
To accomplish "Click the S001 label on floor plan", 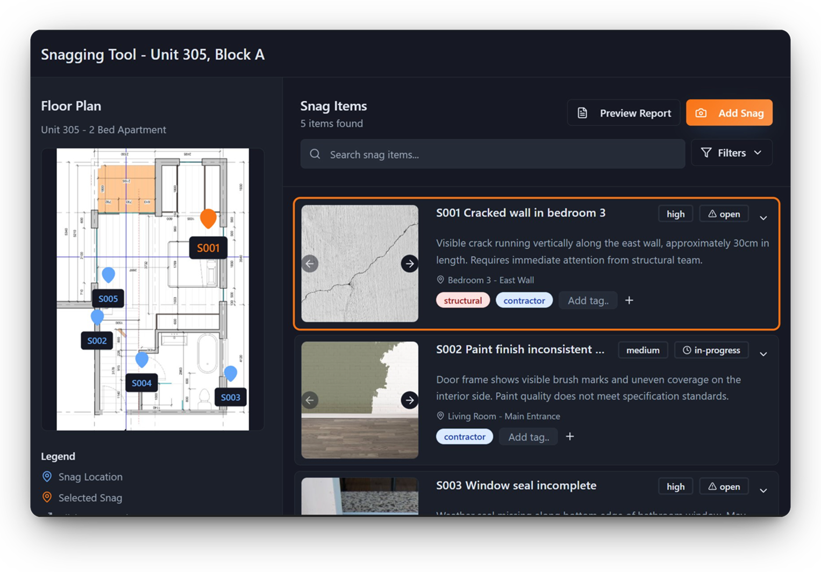I will pyautogui.click(x=208, y=248).
